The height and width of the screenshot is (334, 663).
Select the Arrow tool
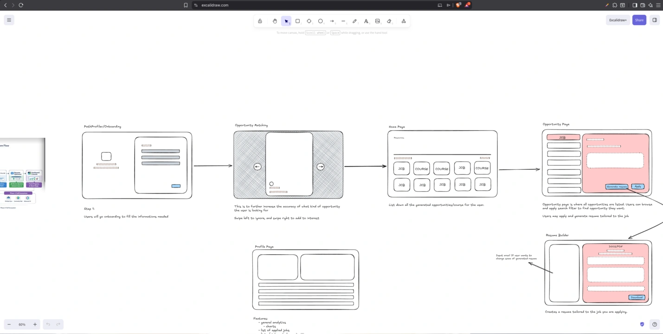[332, 21]
